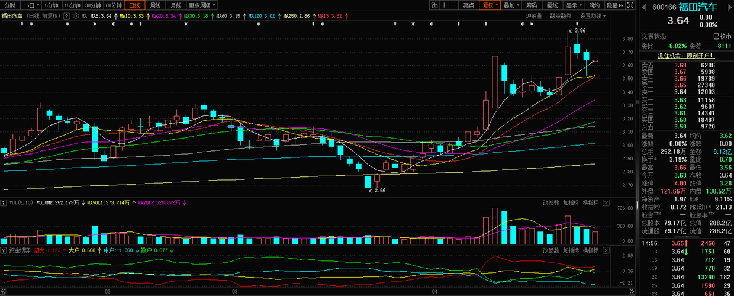Screen dimensions: 734x296
Task: Click the arrow next to MA60:3.15
Action: (x=243, y=16)
